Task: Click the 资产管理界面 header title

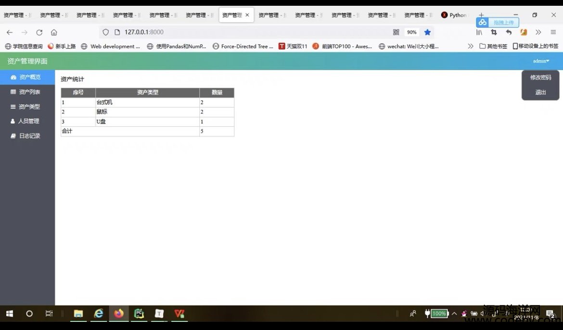Action: click(x=27, y=61)
